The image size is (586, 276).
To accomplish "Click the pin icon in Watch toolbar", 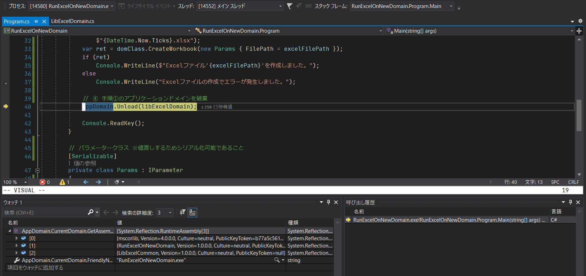I will 182,212.
